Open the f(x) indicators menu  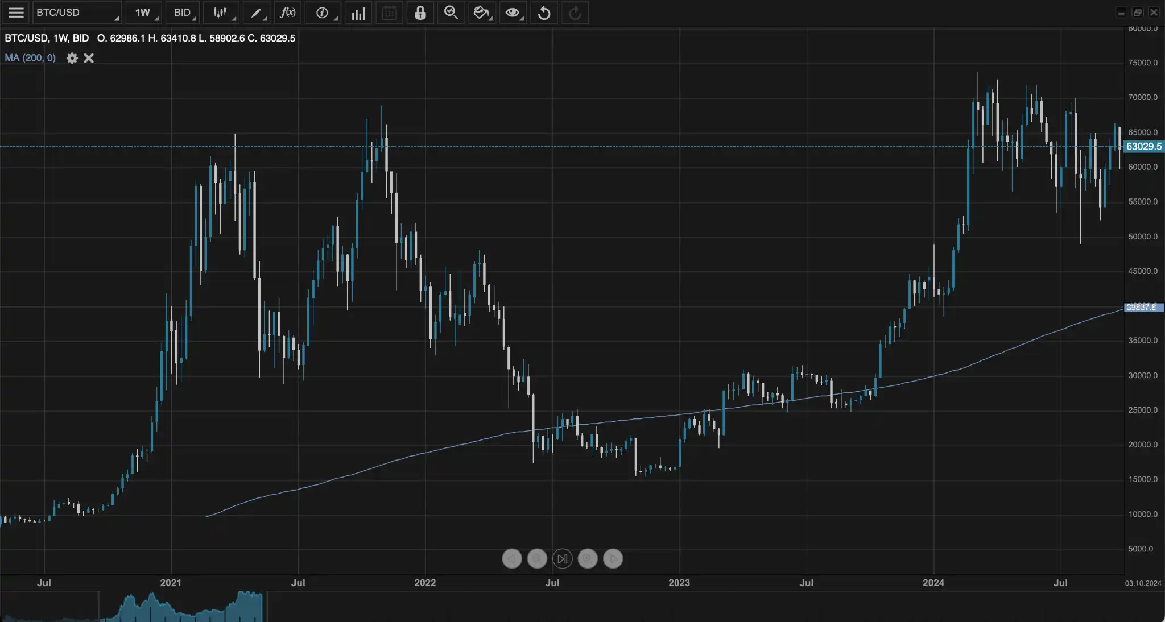click(x=288, y=13)
